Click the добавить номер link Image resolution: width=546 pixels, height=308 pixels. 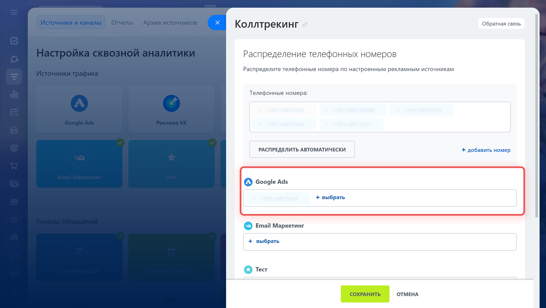[x=486, y=150]
